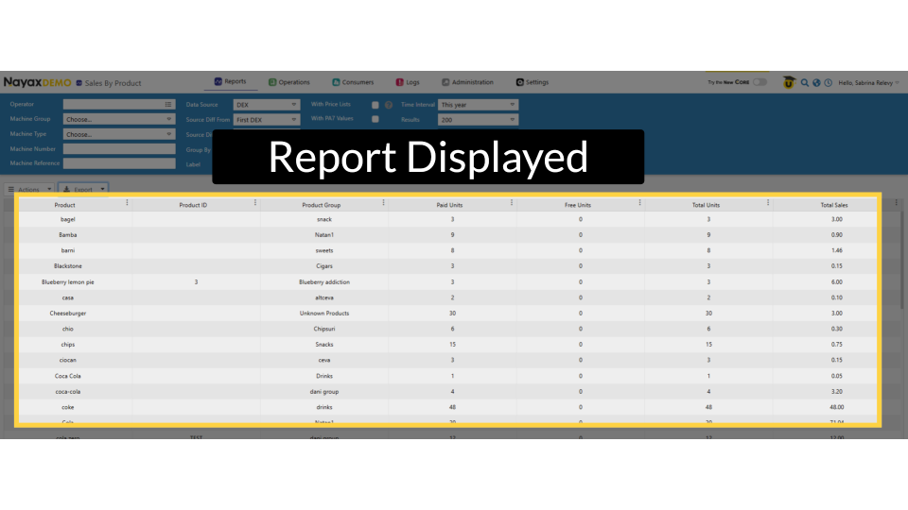Click the Operator list picker icon
This screenshot has height=510, width=908.
pos(168,105)
